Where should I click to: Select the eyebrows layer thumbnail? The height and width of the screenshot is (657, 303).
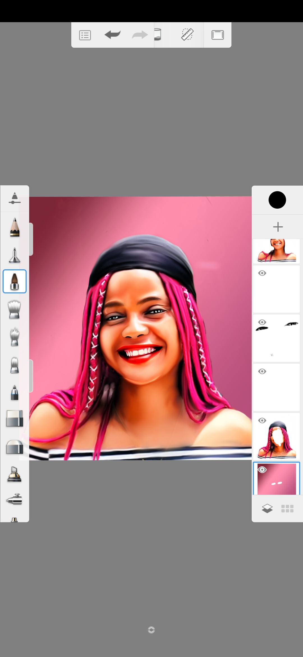[x=277, y=338]
